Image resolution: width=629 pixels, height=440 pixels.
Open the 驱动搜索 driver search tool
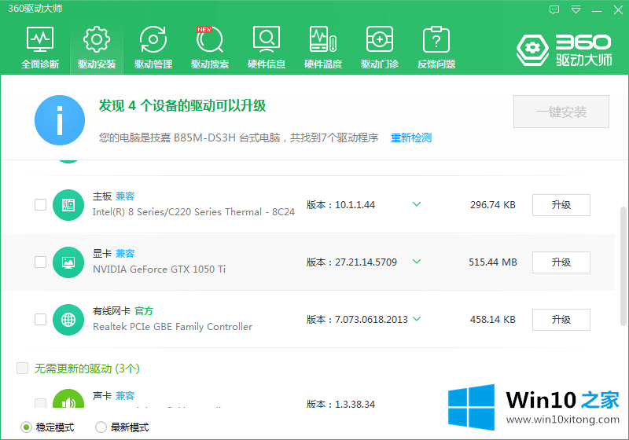point(210,47)
